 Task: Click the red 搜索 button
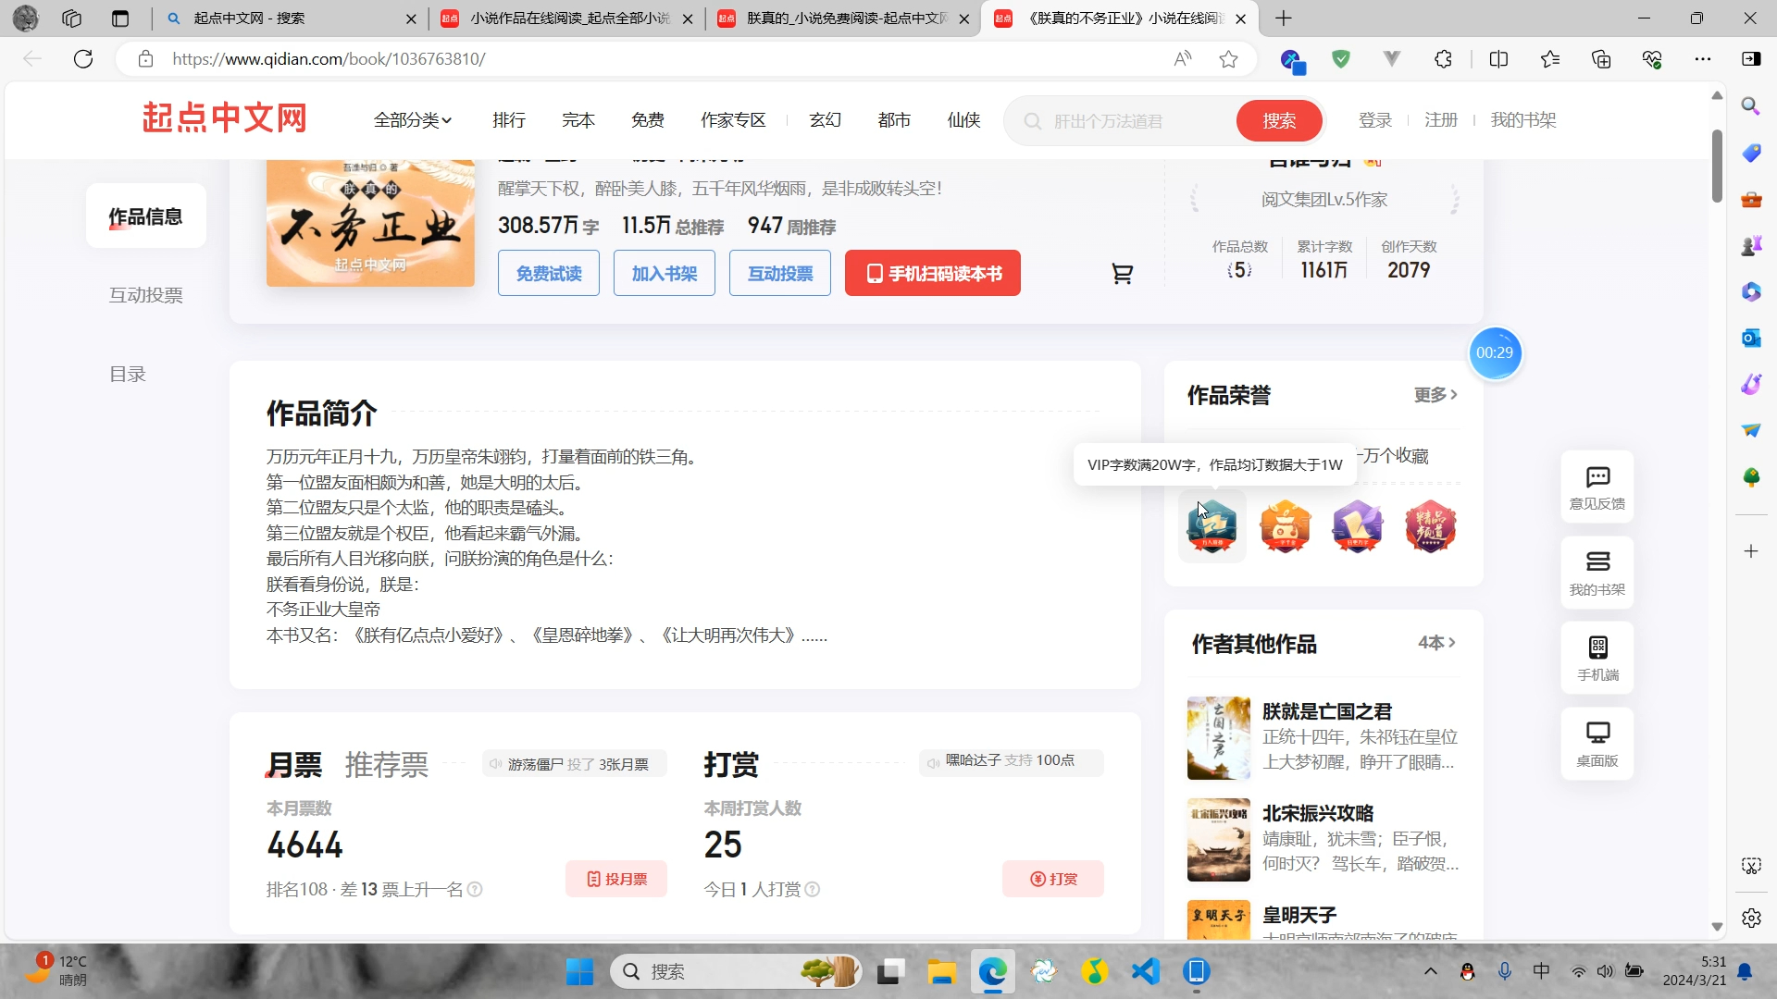tap(1279, 121)
